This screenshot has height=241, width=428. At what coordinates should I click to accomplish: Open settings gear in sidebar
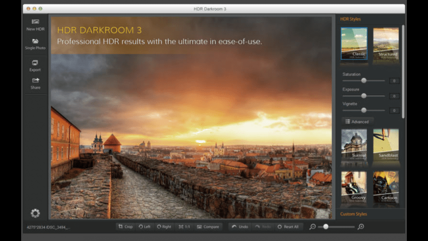coord(35,213)
